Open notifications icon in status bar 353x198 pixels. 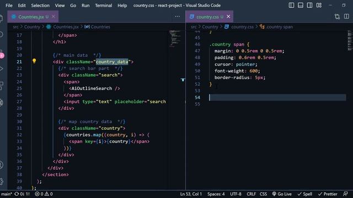click(x=346, y=194)
